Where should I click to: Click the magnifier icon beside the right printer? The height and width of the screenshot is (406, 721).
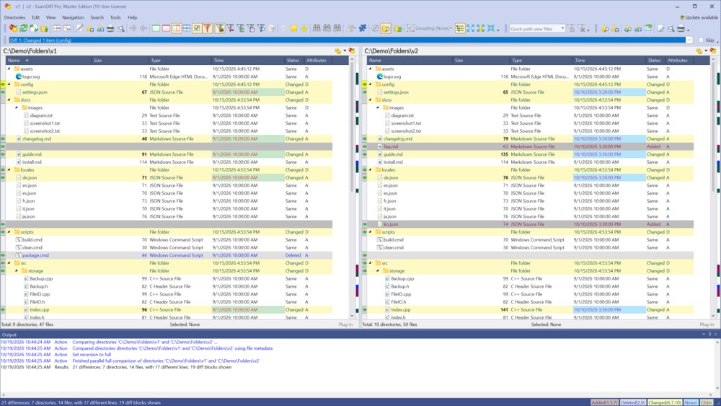pyautogui.click(x=671, y=29)
